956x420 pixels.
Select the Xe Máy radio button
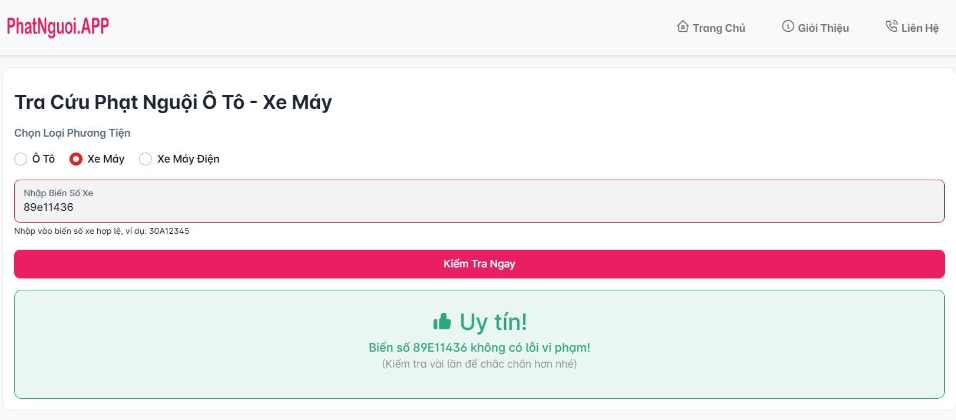pos(76,159)
